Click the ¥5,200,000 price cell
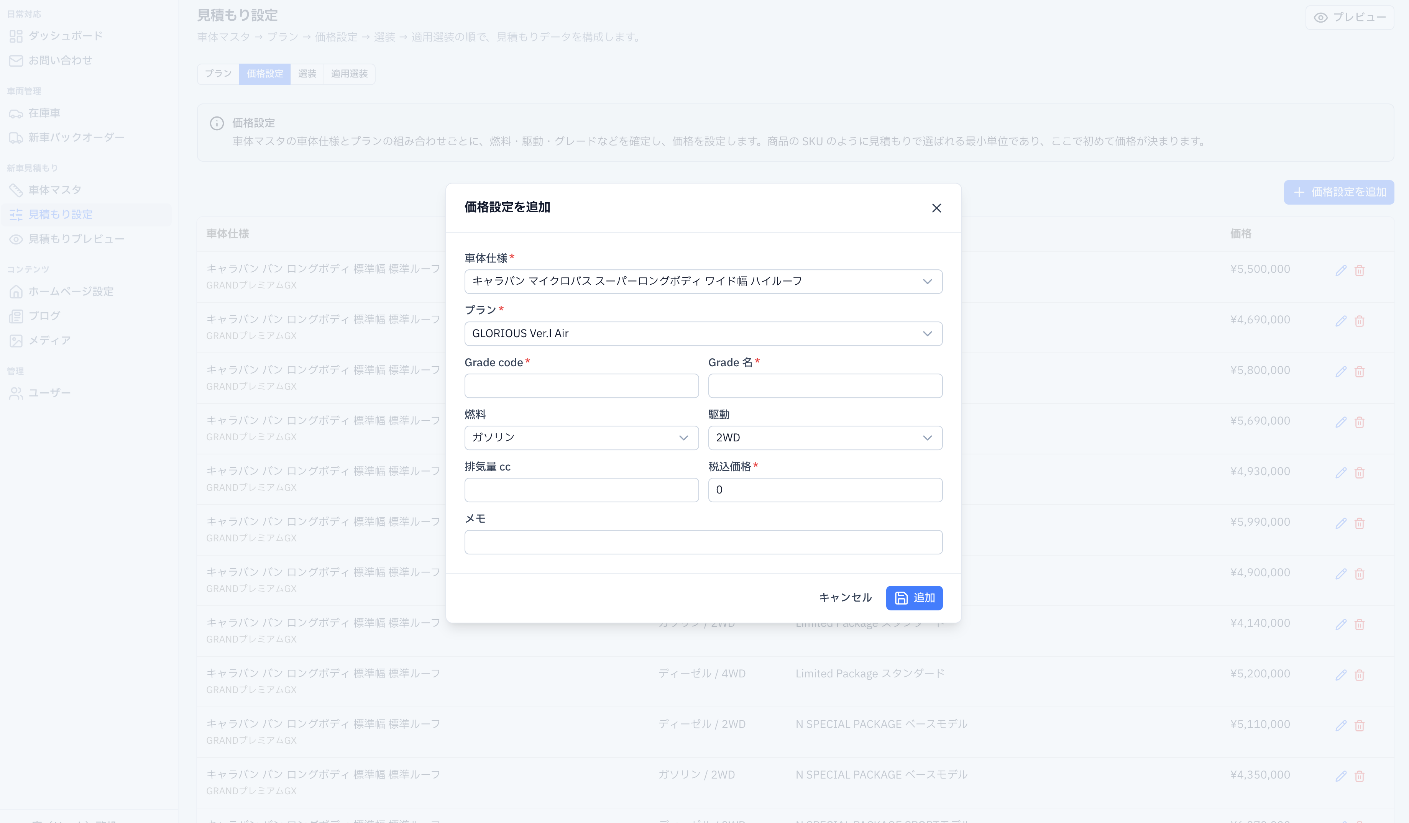Image resolution: width=1409 pixels, height=823 pixels. tap(1260, 674)
